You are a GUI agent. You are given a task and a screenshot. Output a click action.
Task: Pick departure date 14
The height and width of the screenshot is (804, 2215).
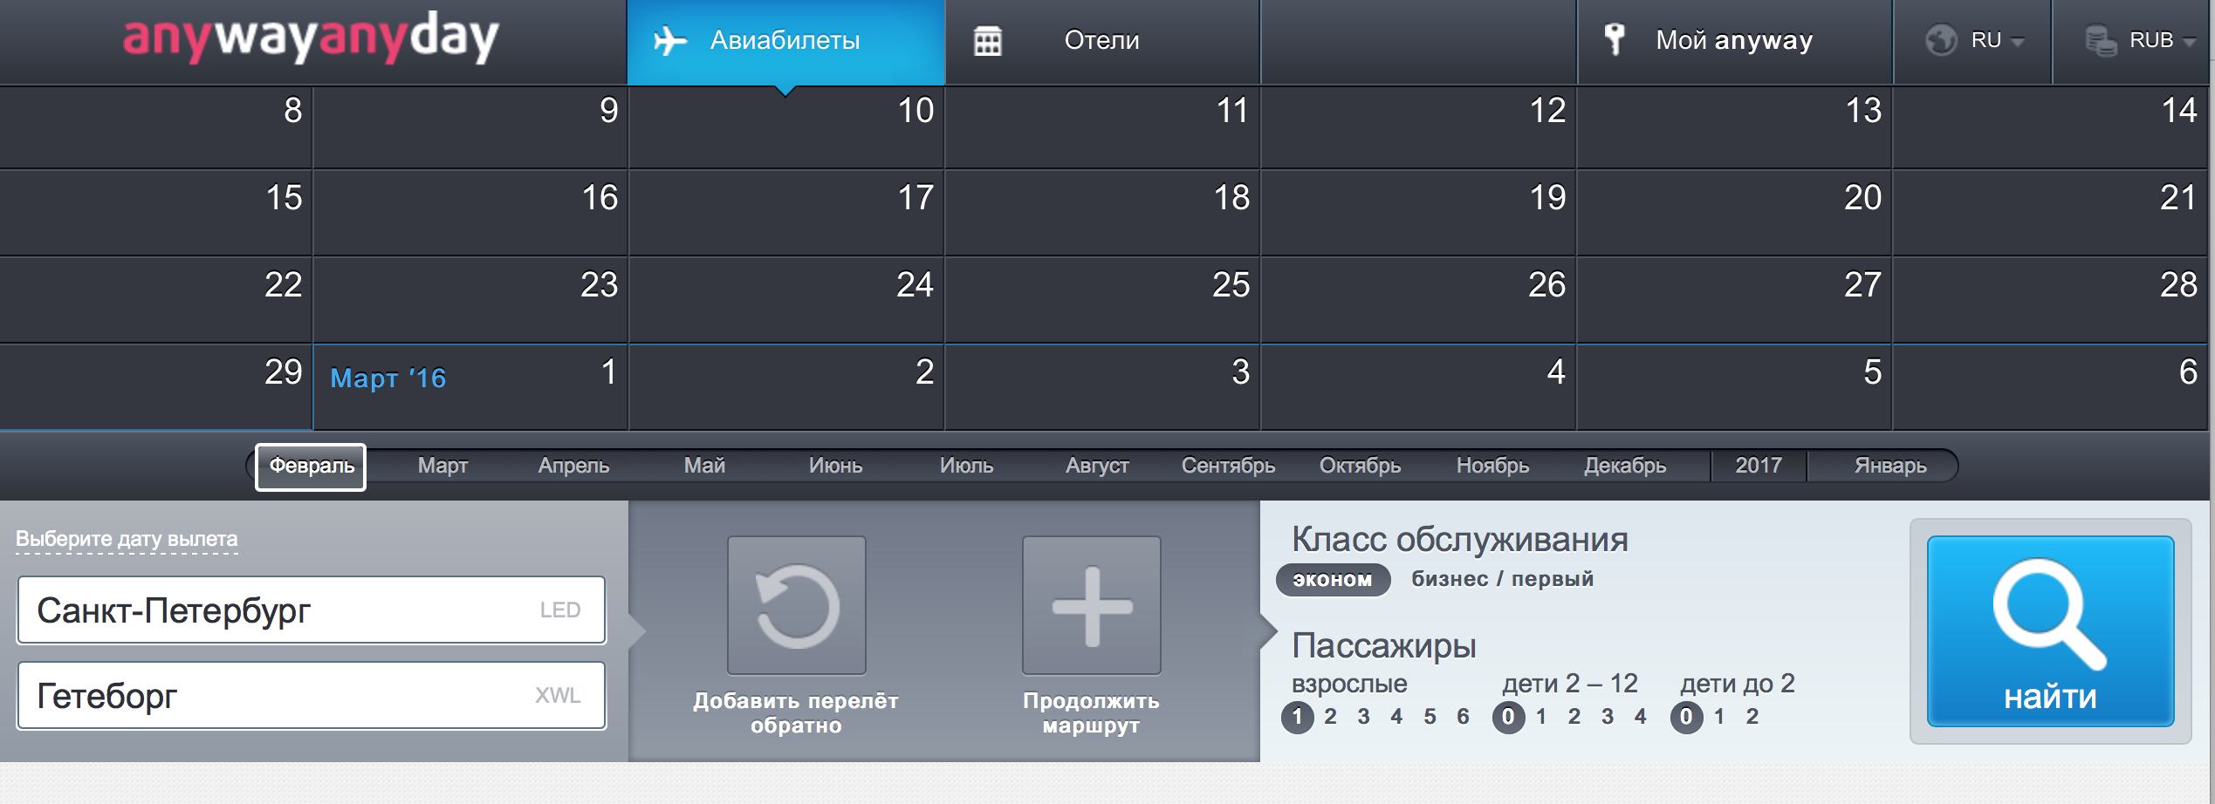pyautogui.click(x=2050, y=126)
